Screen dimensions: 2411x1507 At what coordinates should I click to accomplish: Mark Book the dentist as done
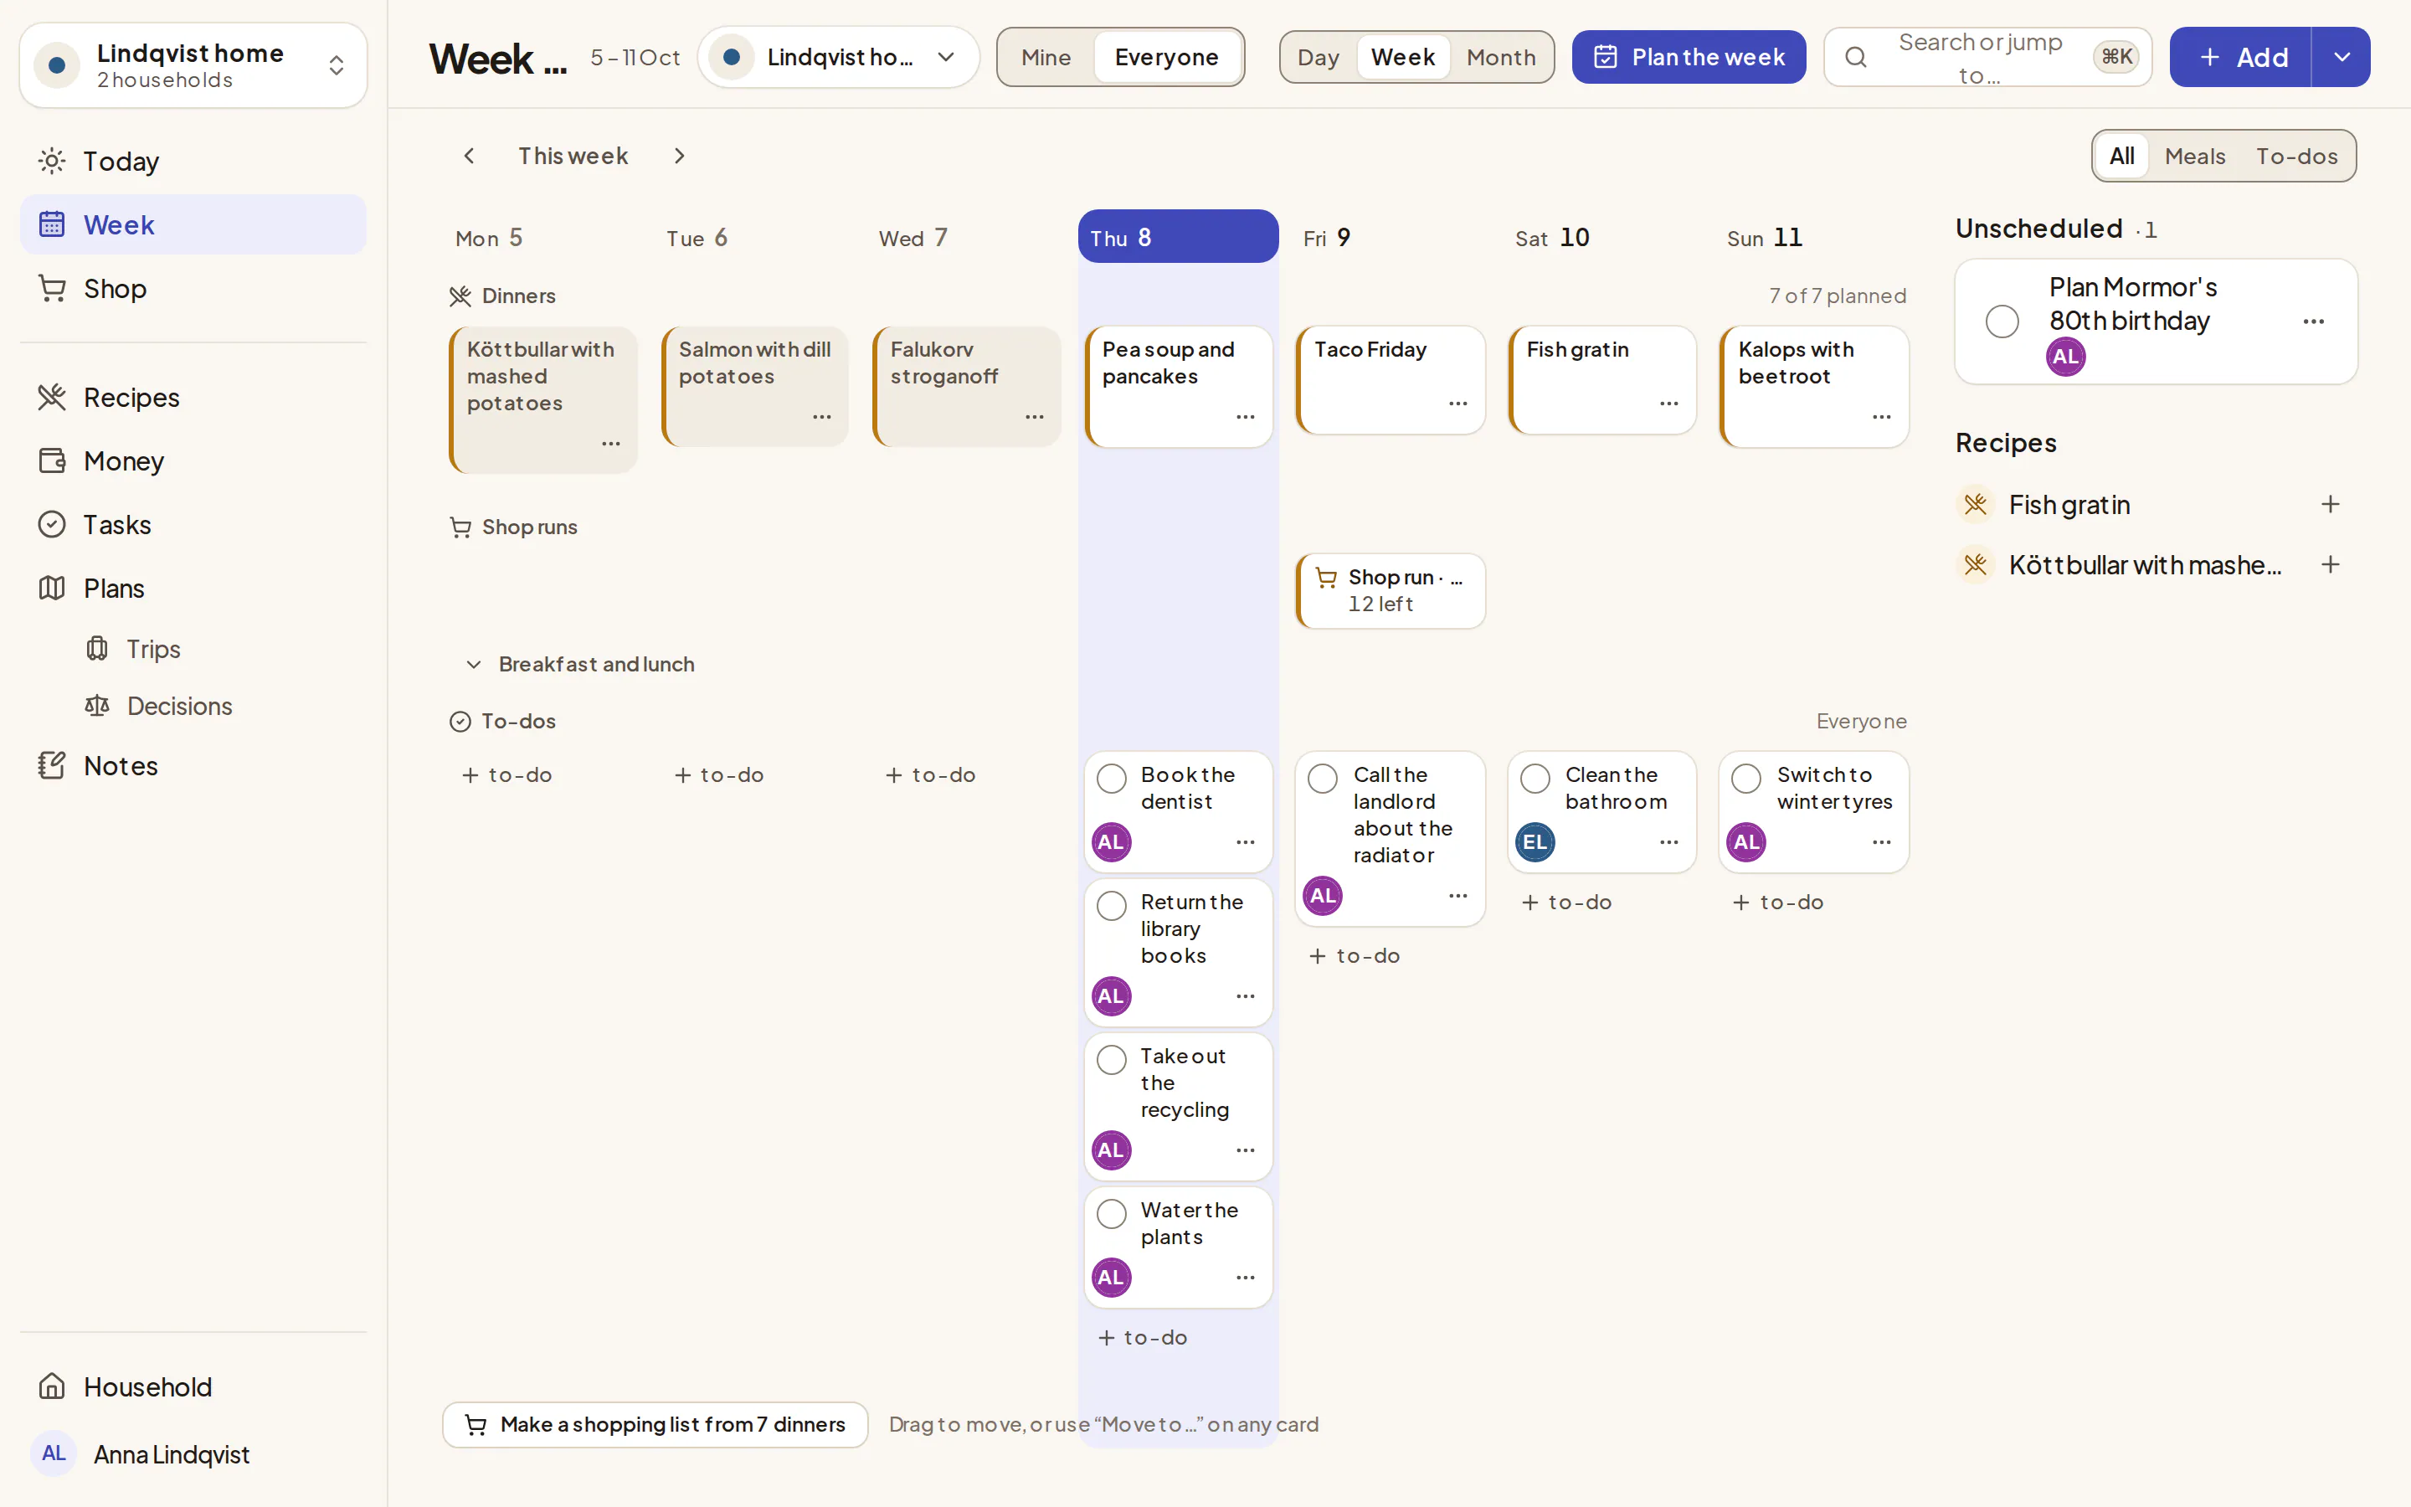[x=1111, y=779]
